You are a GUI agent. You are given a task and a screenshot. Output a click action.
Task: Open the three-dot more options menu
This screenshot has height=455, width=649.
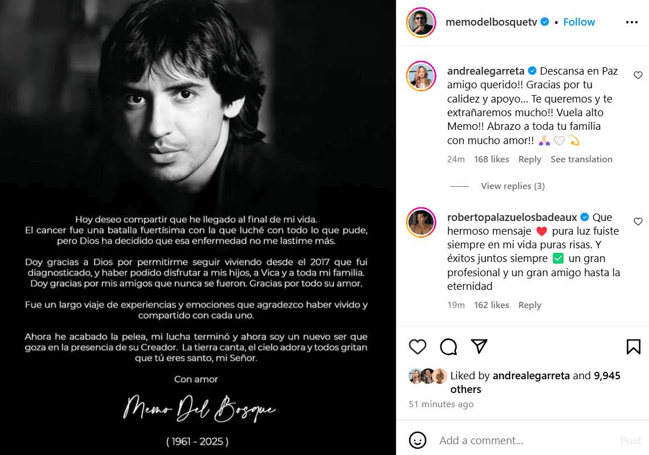pos(632,22)
